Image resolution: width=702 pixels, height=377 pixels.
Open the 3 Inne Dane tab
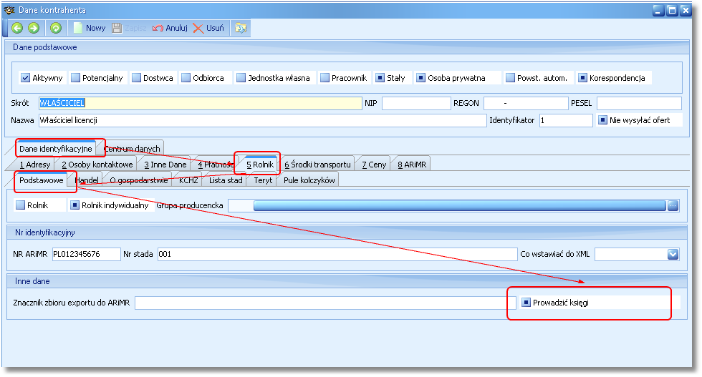tap(165, 165)
